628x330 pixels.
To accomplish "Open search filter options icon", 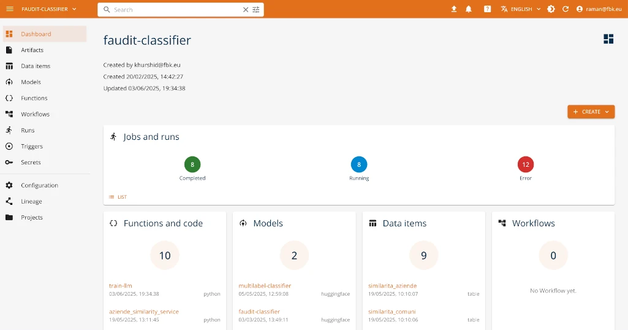I will coord(256,10).
